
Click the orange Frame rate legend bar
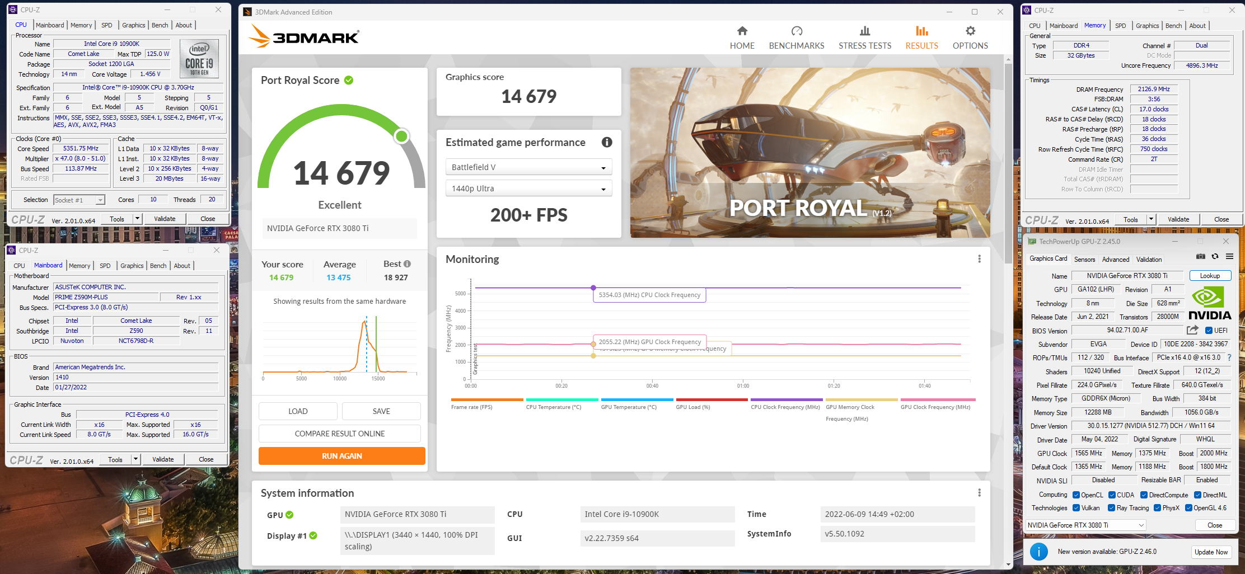click(x=487, y=400)
